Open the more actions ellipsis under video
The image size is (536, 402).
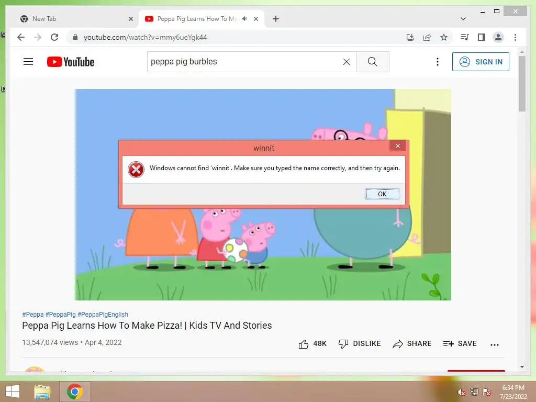click(x=494, y=344)
